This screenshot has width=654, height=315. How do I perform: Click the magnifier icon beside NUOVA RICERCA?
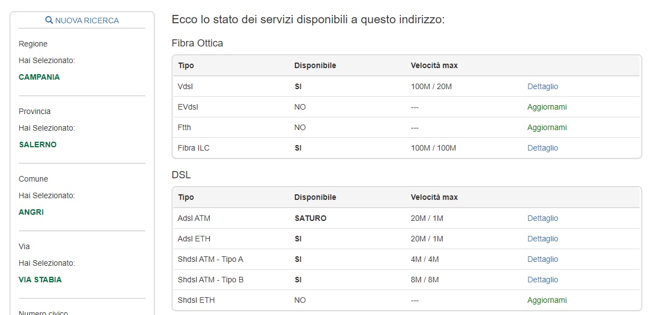[49, 20]
